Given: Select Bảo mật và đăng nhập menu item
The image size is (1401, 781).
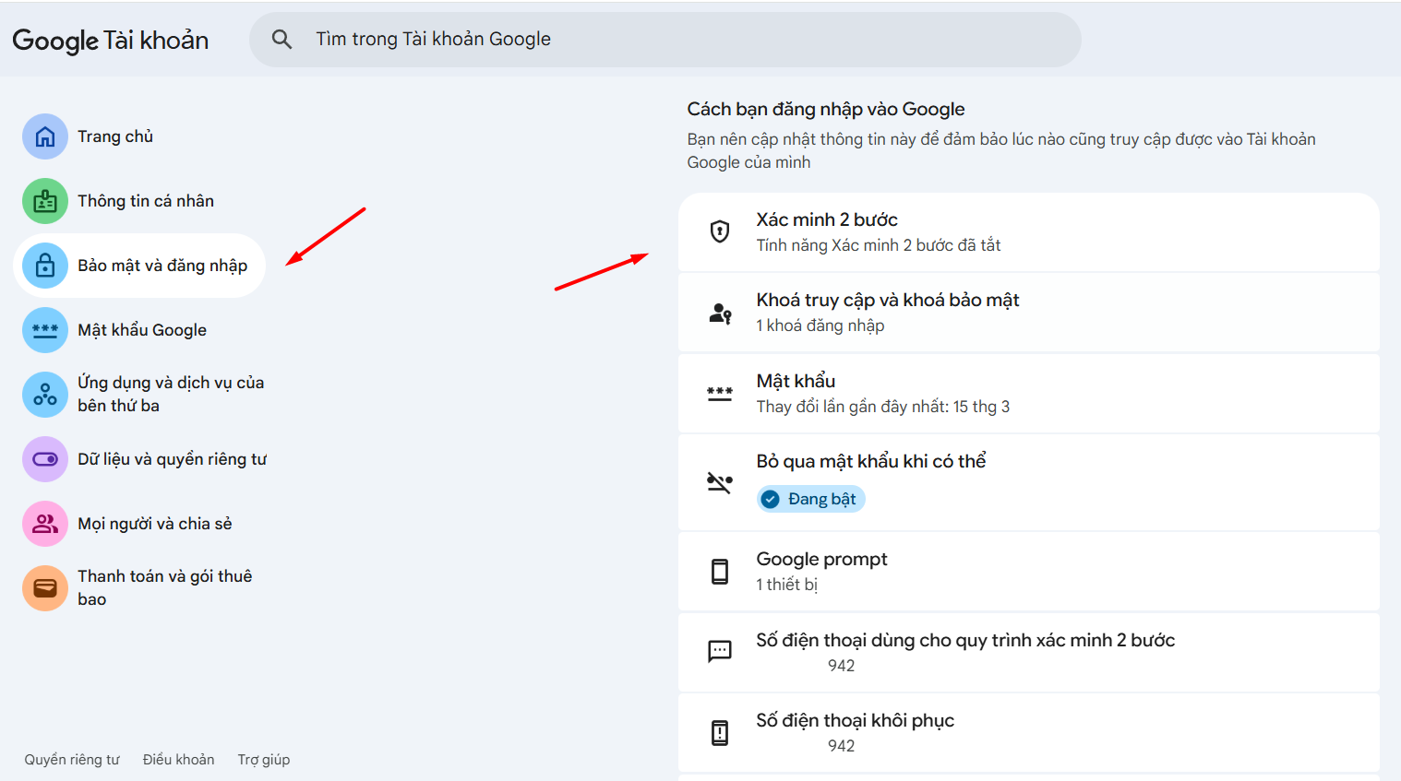Looking at the screenshot, I should point(139,266).
